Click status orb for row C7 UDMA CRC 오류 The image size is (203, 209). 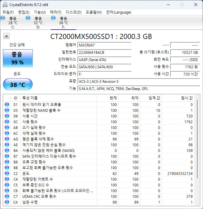[x=7, y=196]
